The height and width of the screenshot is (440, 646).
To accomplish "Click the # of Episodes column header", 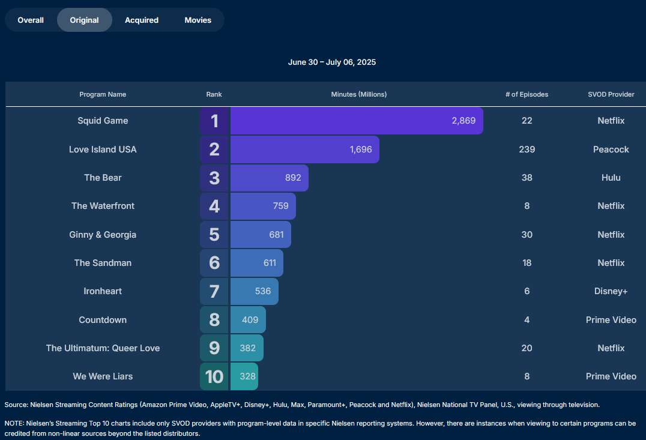I will click(527, 94).
